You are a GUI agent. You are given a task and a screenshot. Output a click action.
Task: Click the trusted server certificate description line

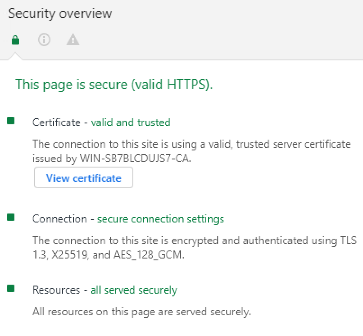[191, 144]
